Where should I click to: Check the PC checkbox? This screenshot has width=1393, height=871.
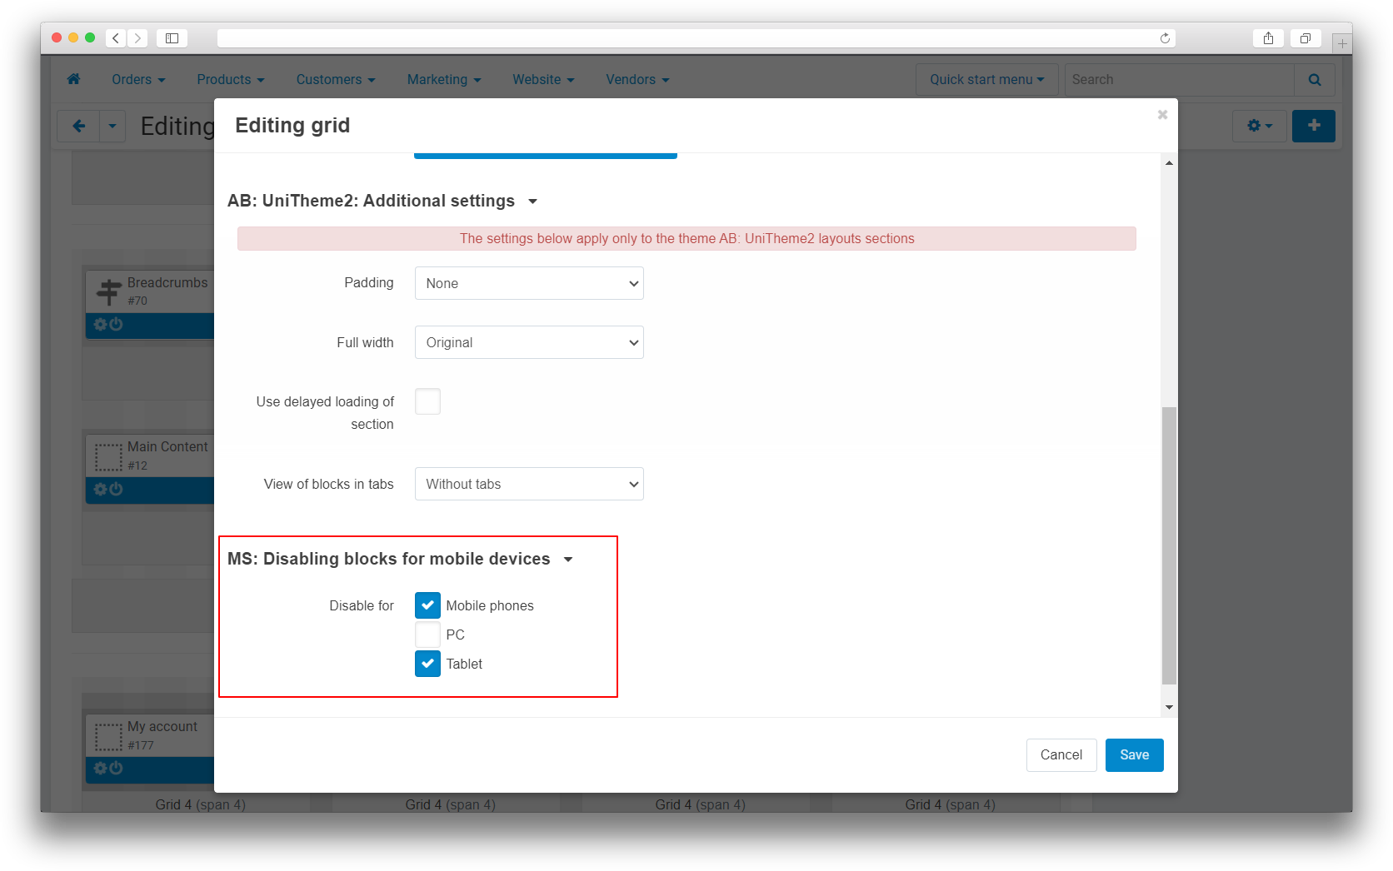[x=427, y=635]
